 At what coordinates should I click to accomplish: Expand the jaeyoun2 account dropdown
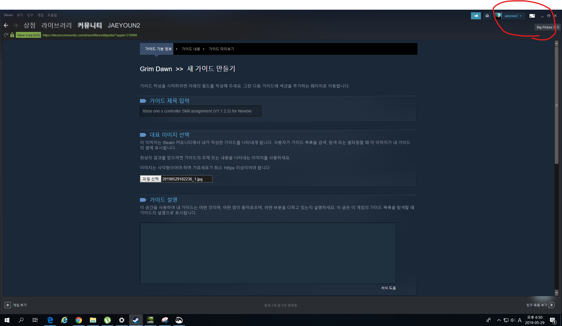[x=513, y=16]
